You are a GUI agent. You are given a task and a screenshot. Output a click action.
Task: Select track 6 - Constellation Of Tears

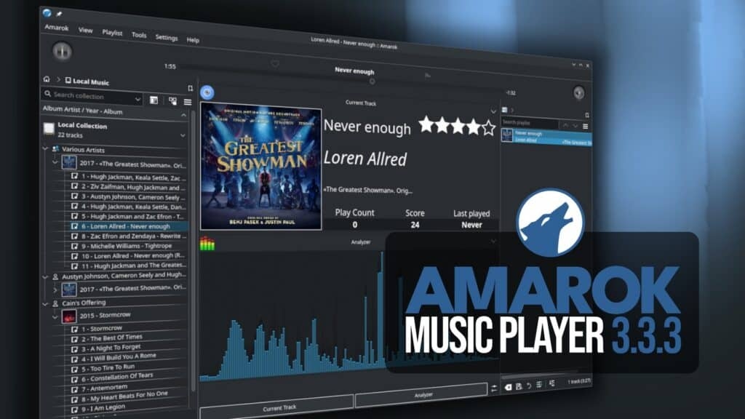(113, 378)
